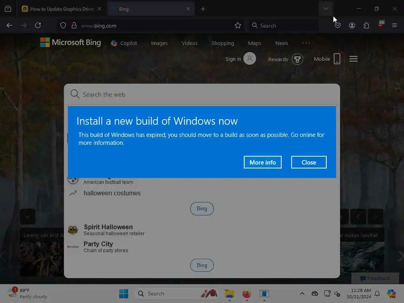Open the Firefox tab overview icon
The image size is (404, 303).
click(8, 9)
